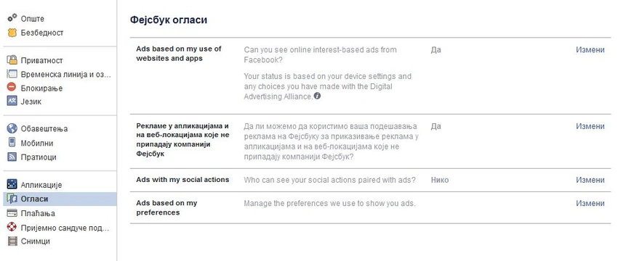Click Измени for Ads based on my preferences

coord(590,203)
